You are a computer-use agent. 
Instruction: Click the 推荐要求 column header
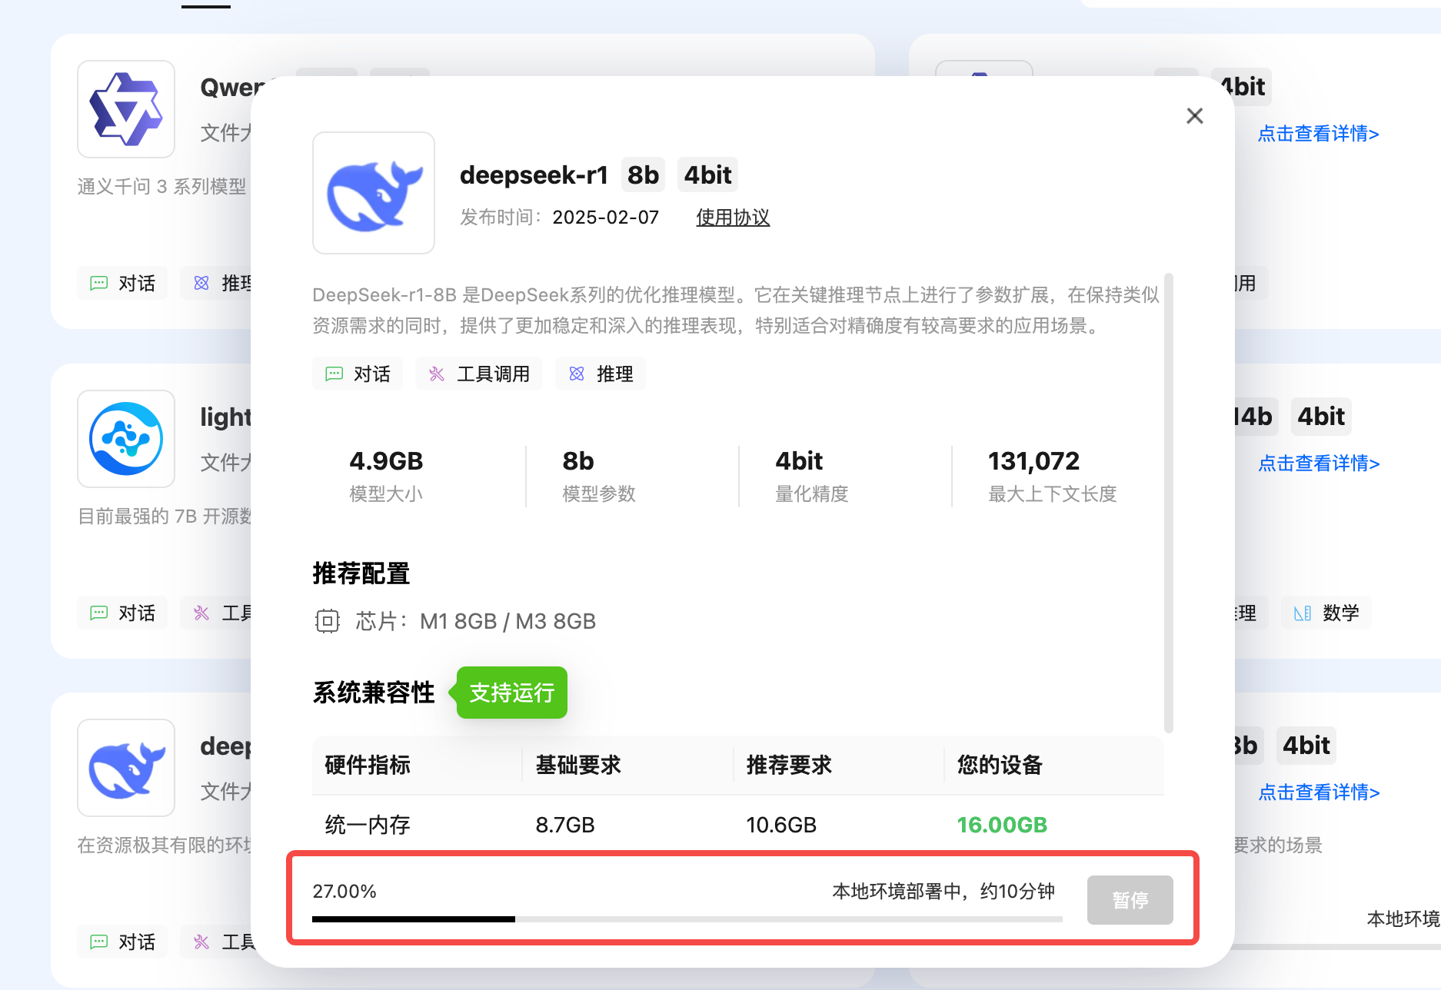(789, 765)
